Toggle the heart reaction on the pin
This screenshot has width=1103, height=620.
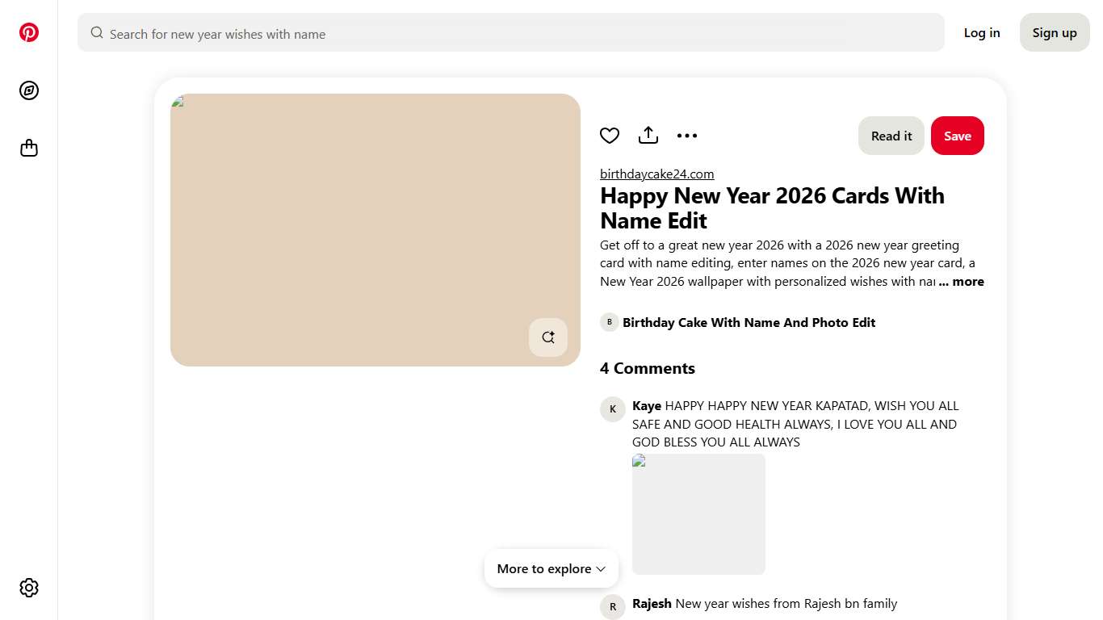tap(610, 135)
